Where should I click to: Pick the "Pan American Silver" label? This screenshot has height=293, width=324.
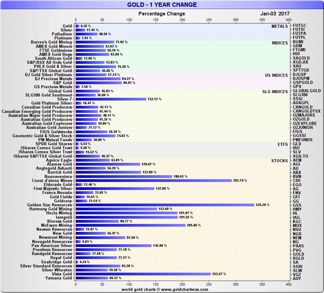point(52,246)
